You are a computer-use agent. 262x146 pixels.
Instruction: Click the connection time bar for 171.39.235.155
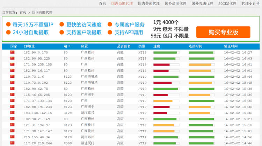point(201,64)
